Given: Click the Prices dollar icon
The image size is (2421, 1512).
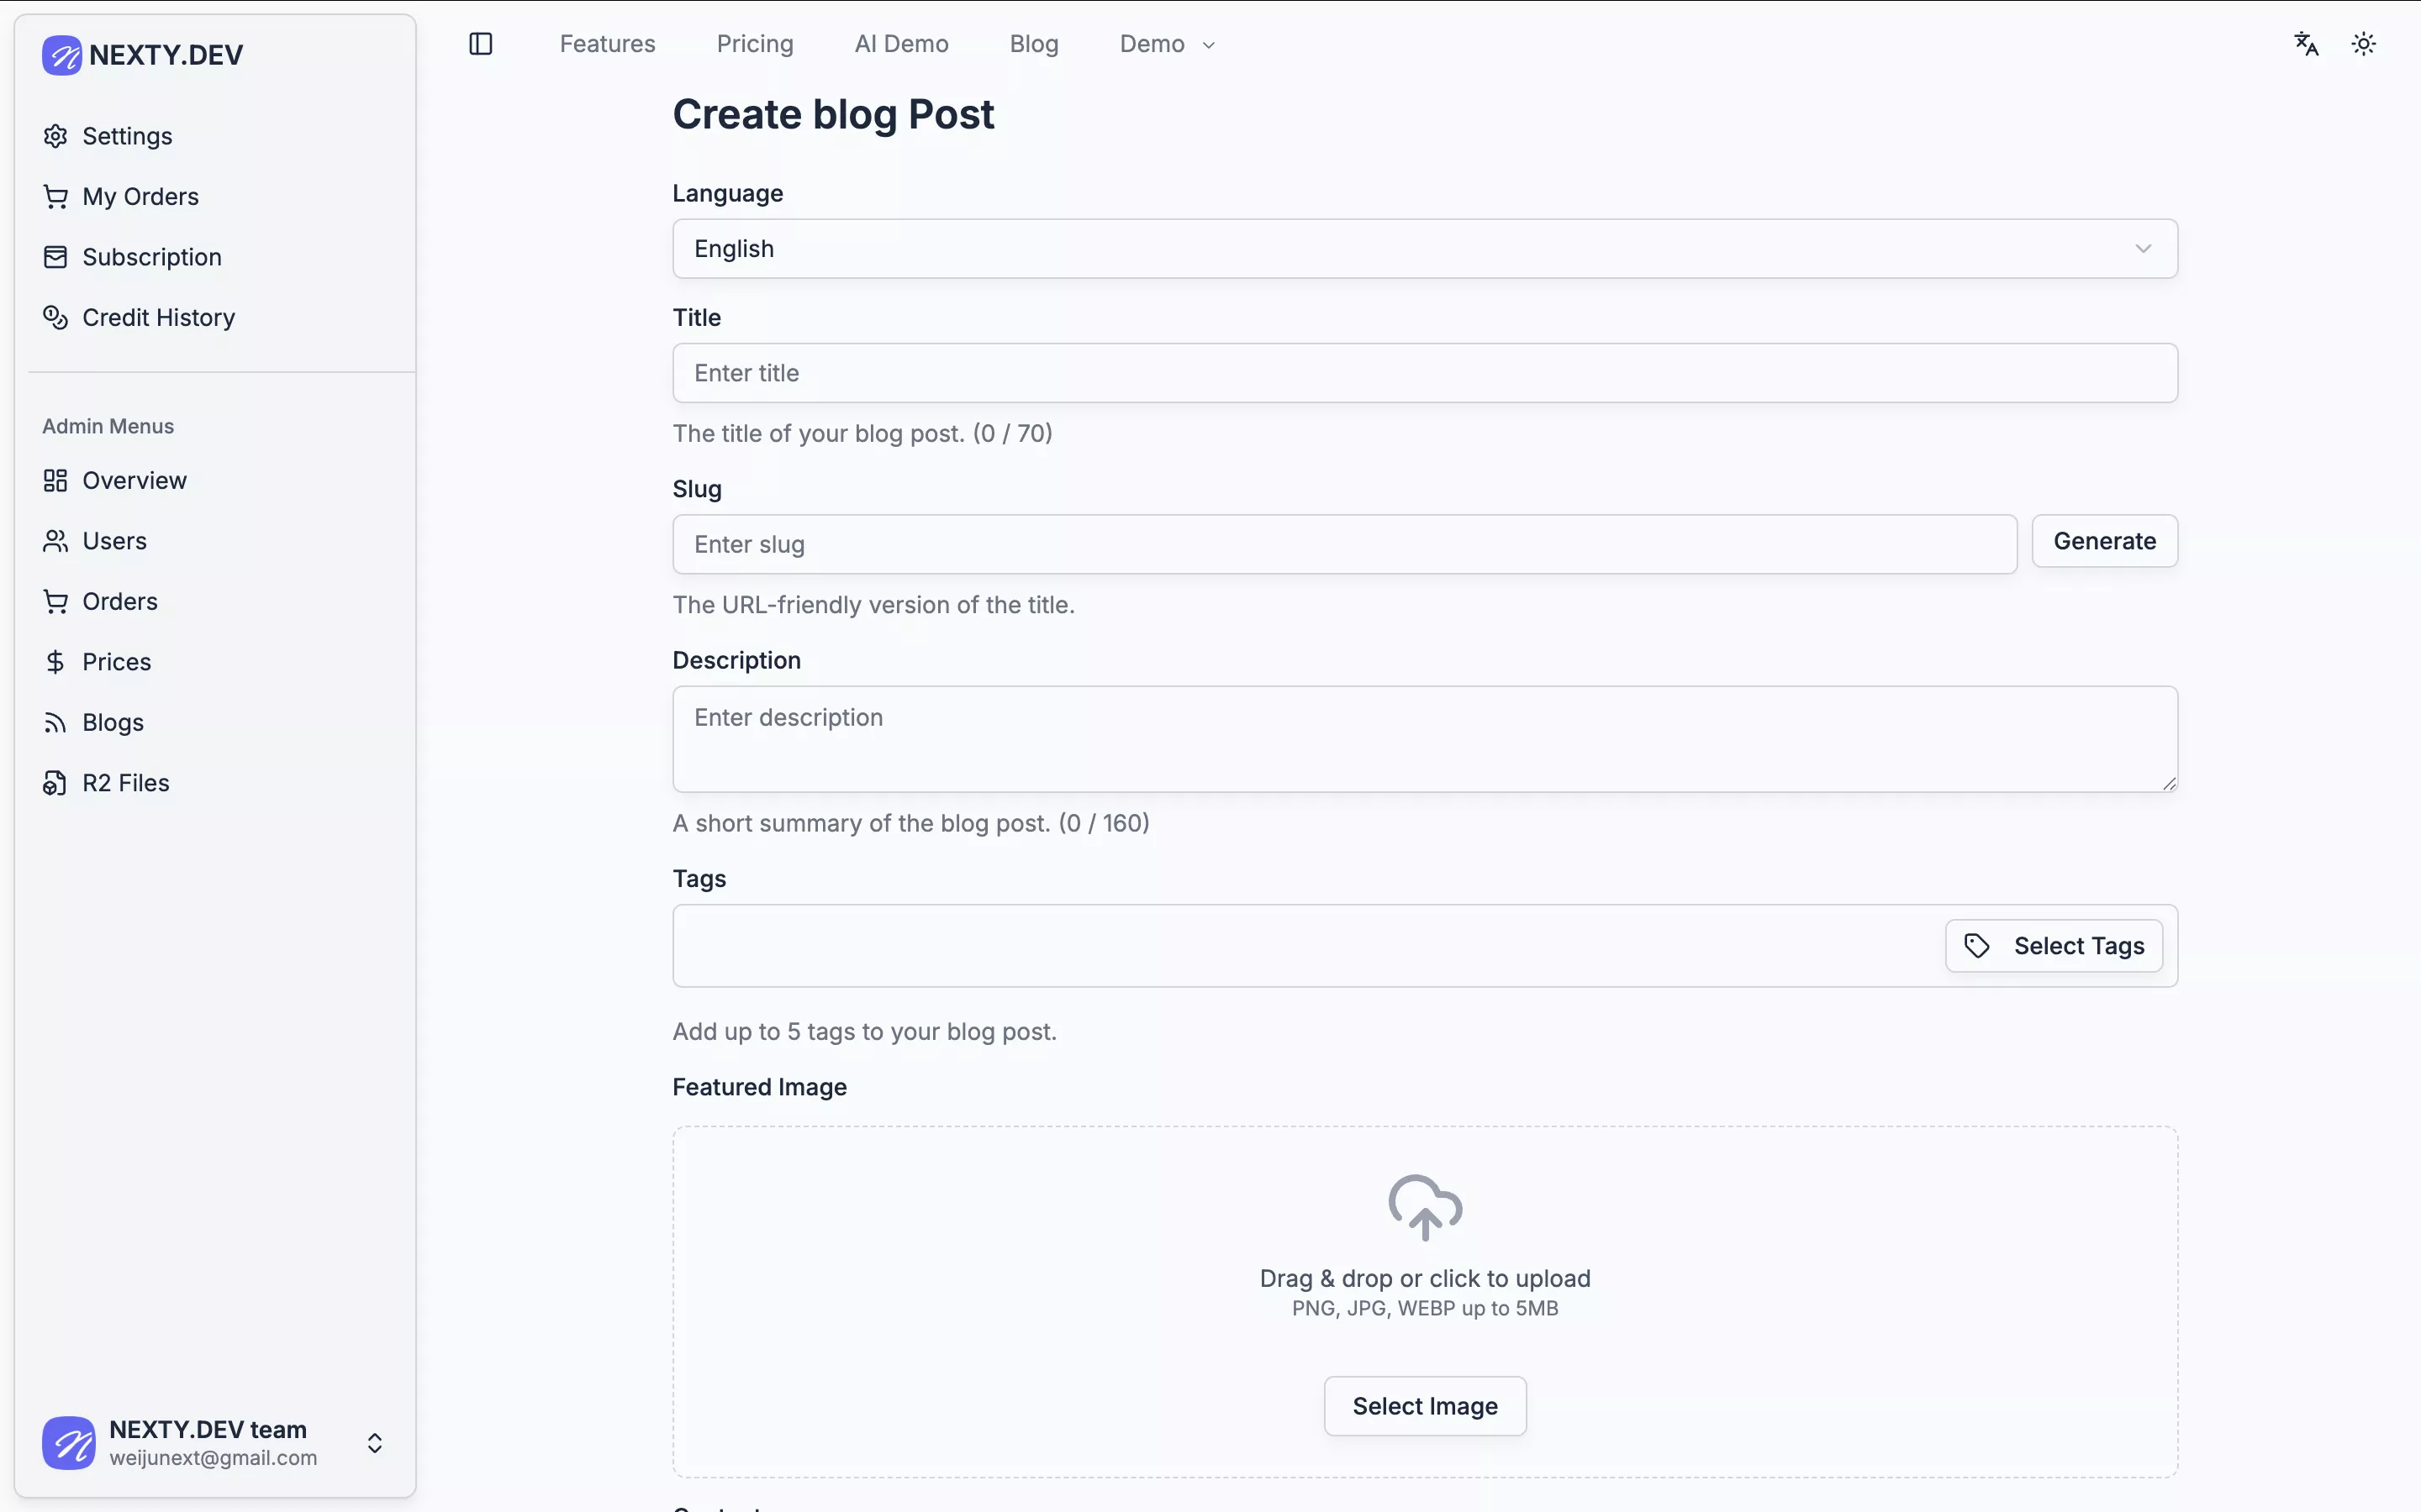Looking at the screenshot, I should (56, 662).
